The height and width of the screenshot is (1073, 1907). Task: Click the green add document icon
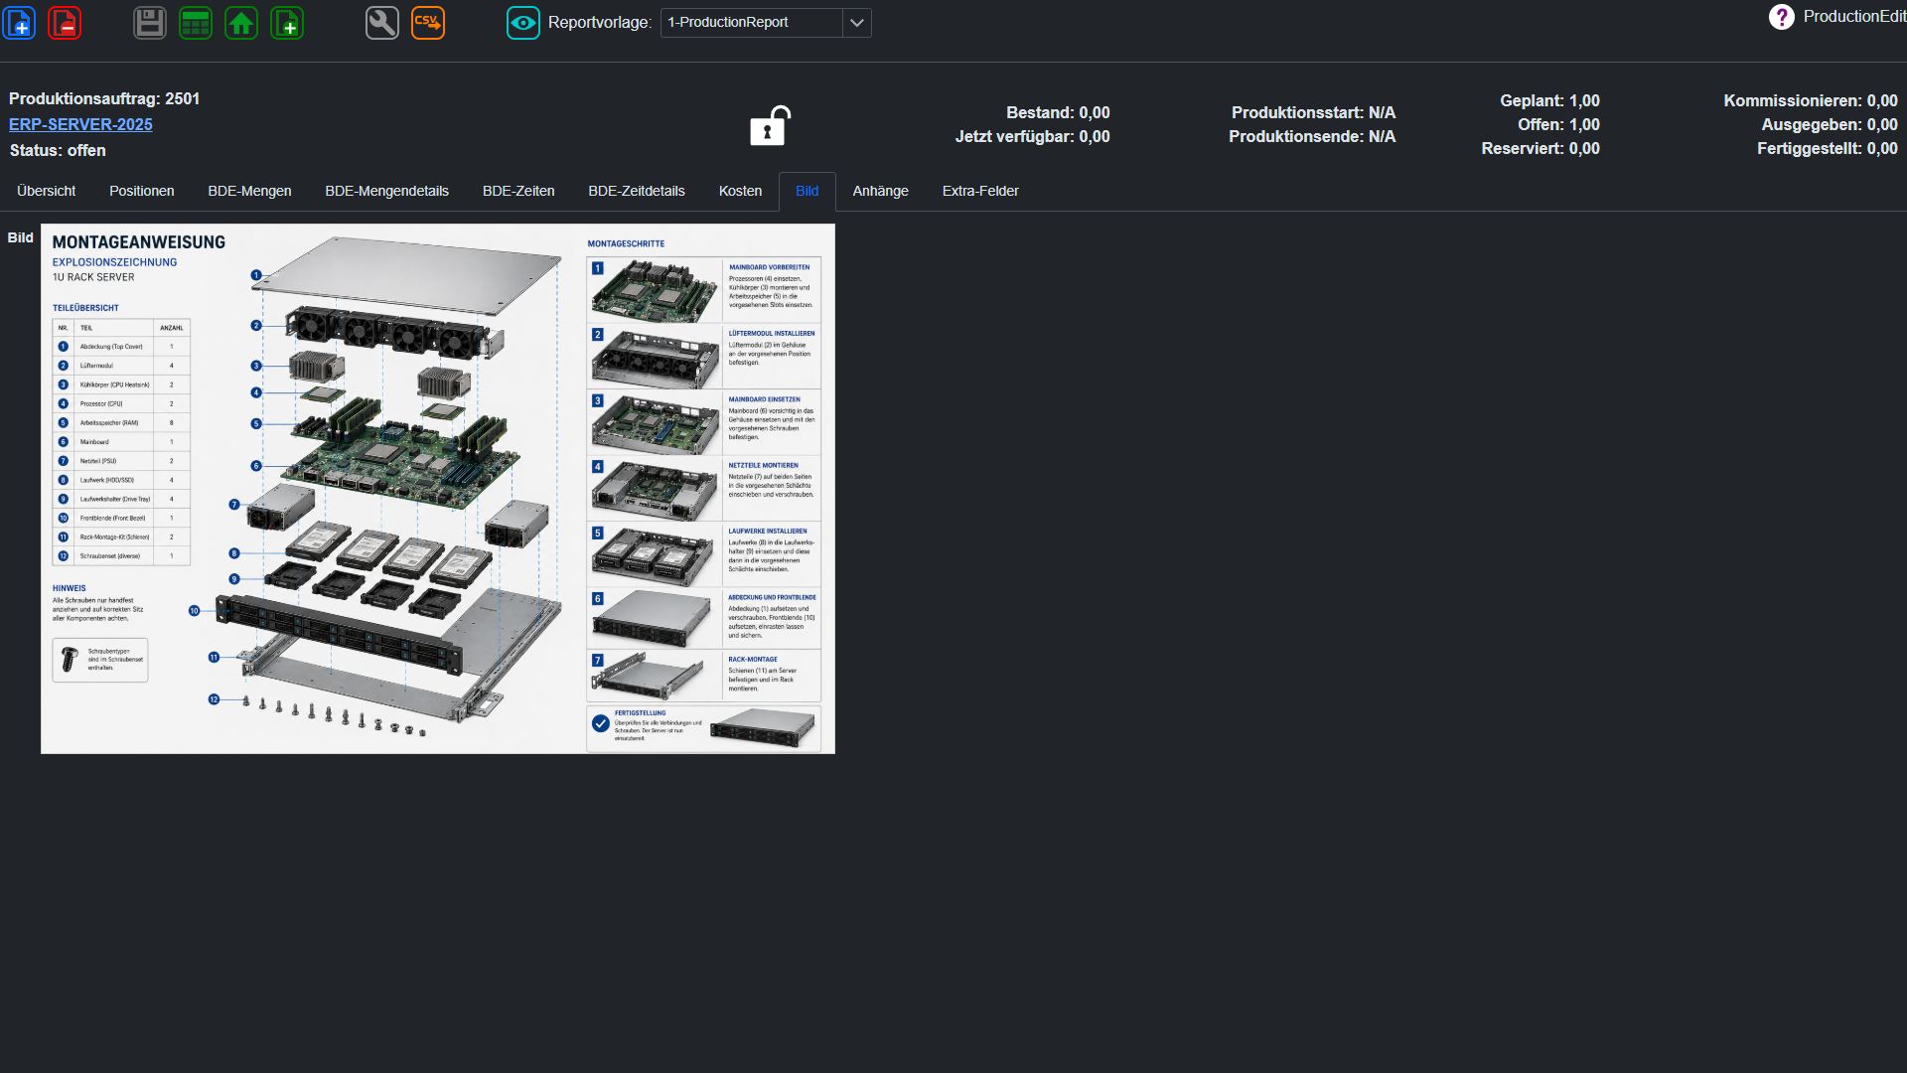pyautogui.click(x=287, y=22)
